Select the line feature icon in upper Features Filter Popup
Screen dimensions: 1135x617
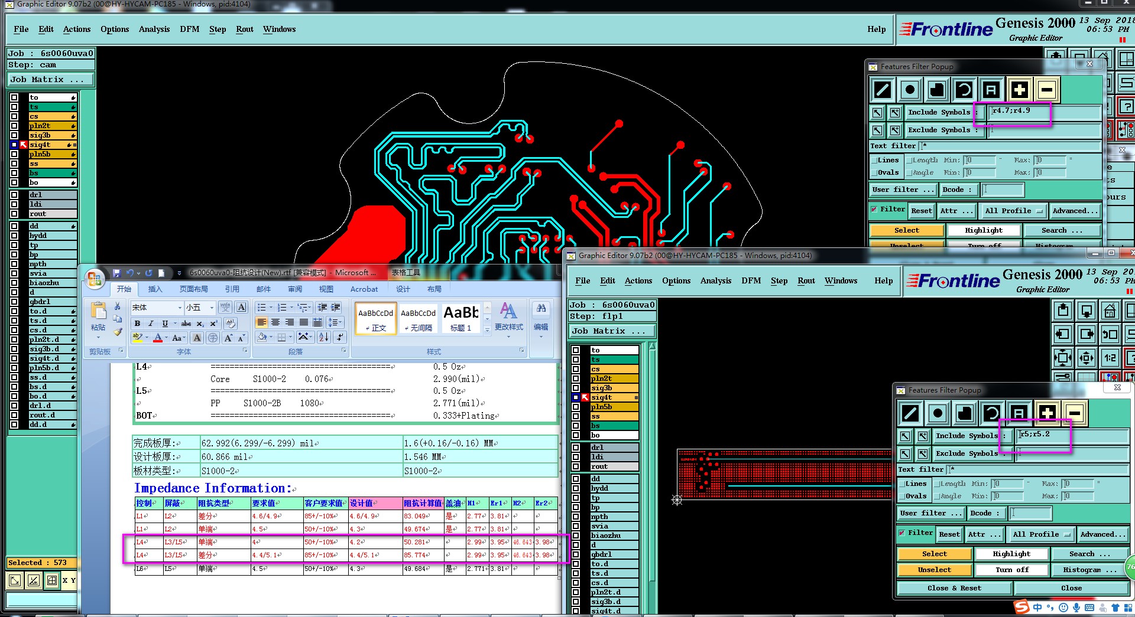pos(882,90)
